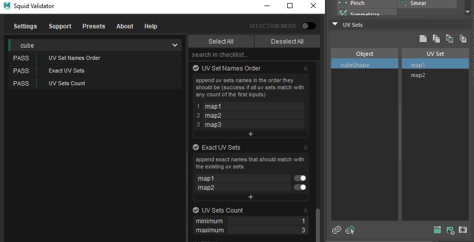Image resolution: width=474 pixels, height=242 pixels.
Task: Toggle the switch next to Exact UV Sets map2
Action: click(300, 187)
